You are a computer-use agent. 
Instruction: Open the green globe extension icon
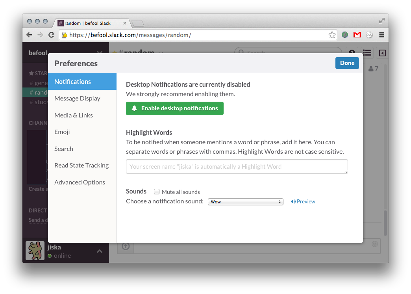pyautogui.click(x=345, y=35)
